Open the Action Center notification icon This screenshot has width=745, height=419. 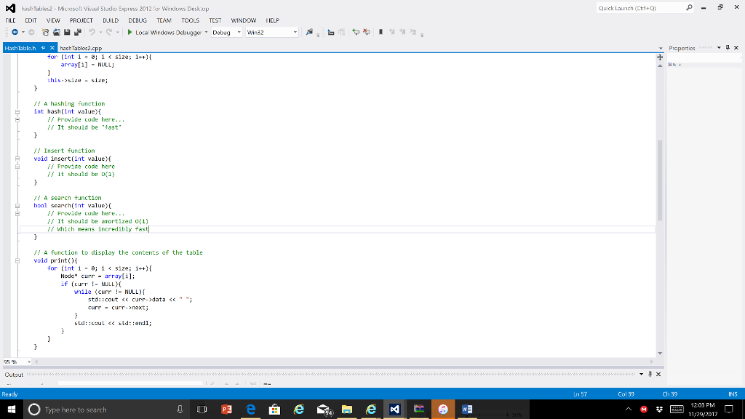[x=729, y=410]
